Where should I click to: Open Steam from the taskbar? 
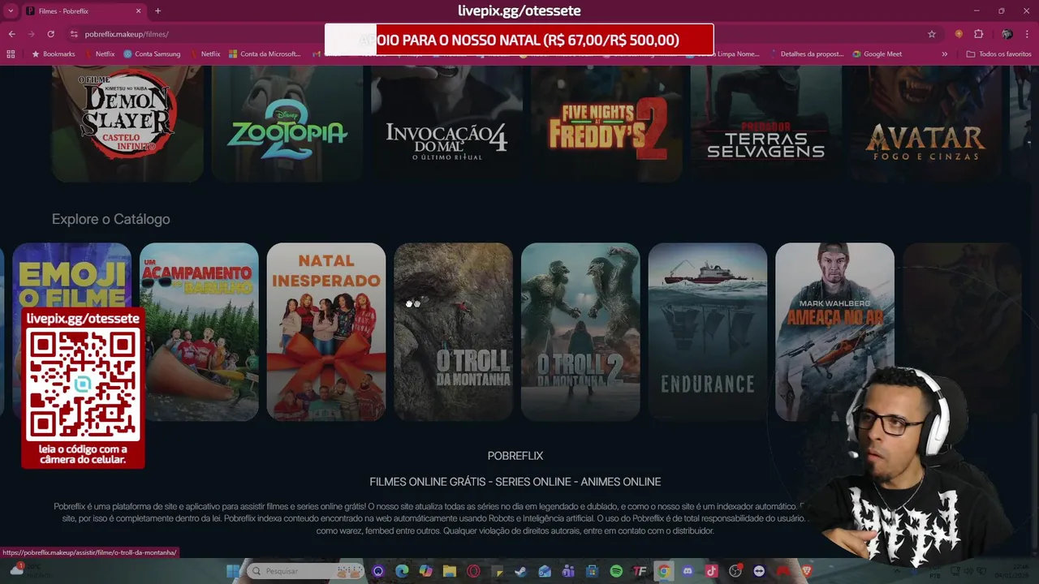coord(520,571)
